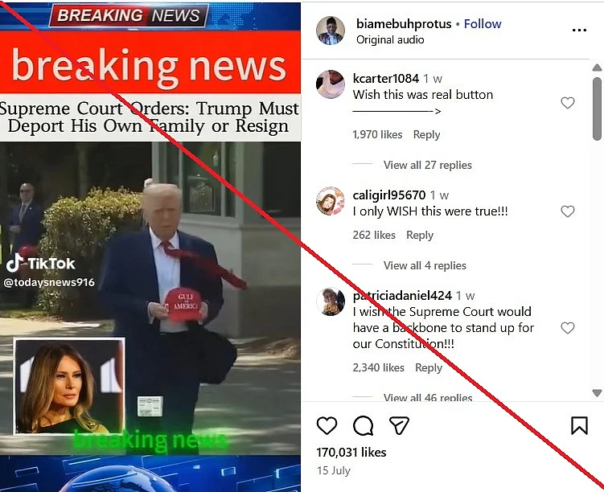Open the three-dot more options menu
604x492 pixels.
click(579, 30)
